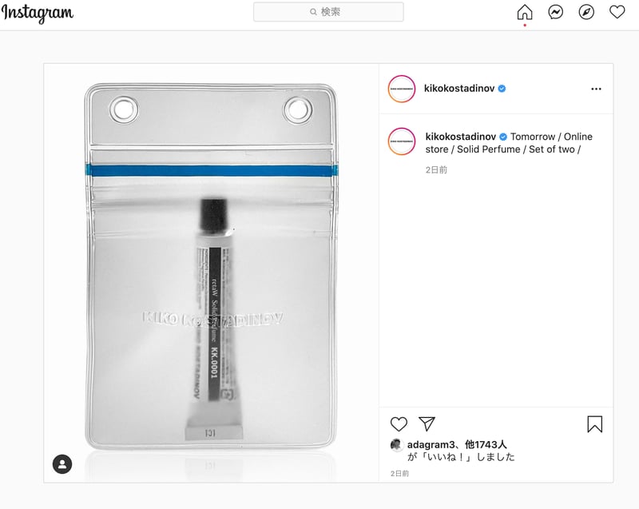Image resolution: width=639 pixels, height=509 pixels.
Task: Open kikokostadinov's profile link
Action: (x=460, y=89)
